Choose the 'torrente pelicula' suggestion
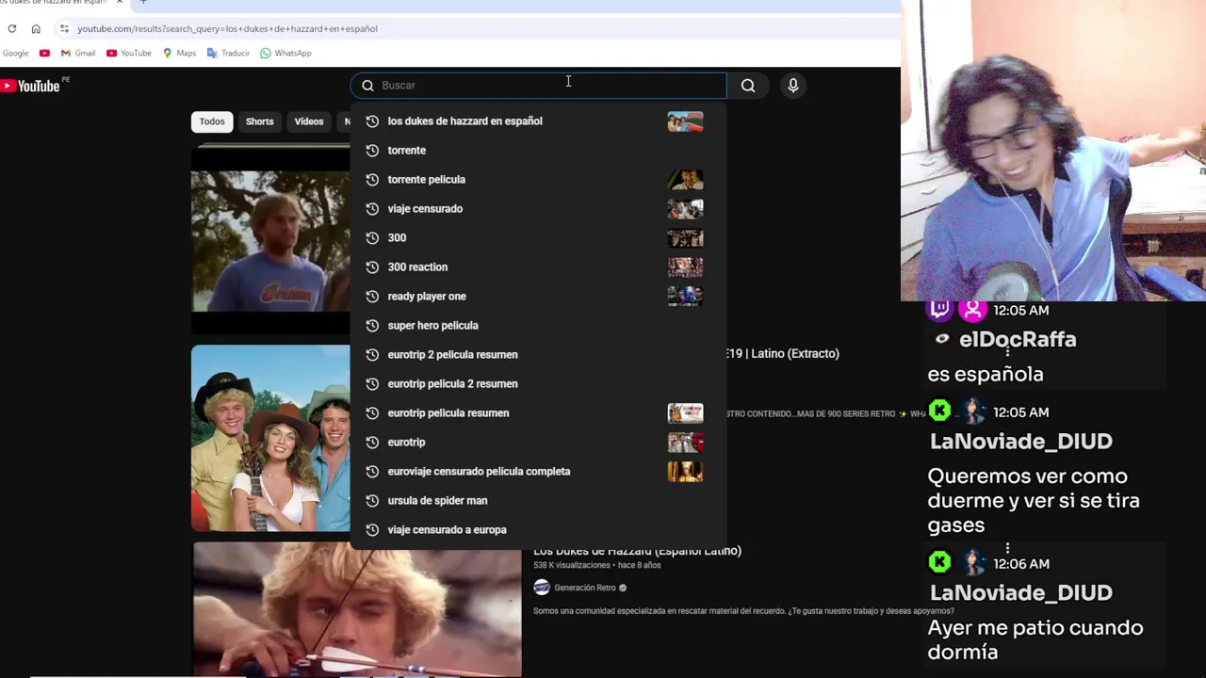The width and height of the screenshot is (1206, 678). tap(538, 179)
